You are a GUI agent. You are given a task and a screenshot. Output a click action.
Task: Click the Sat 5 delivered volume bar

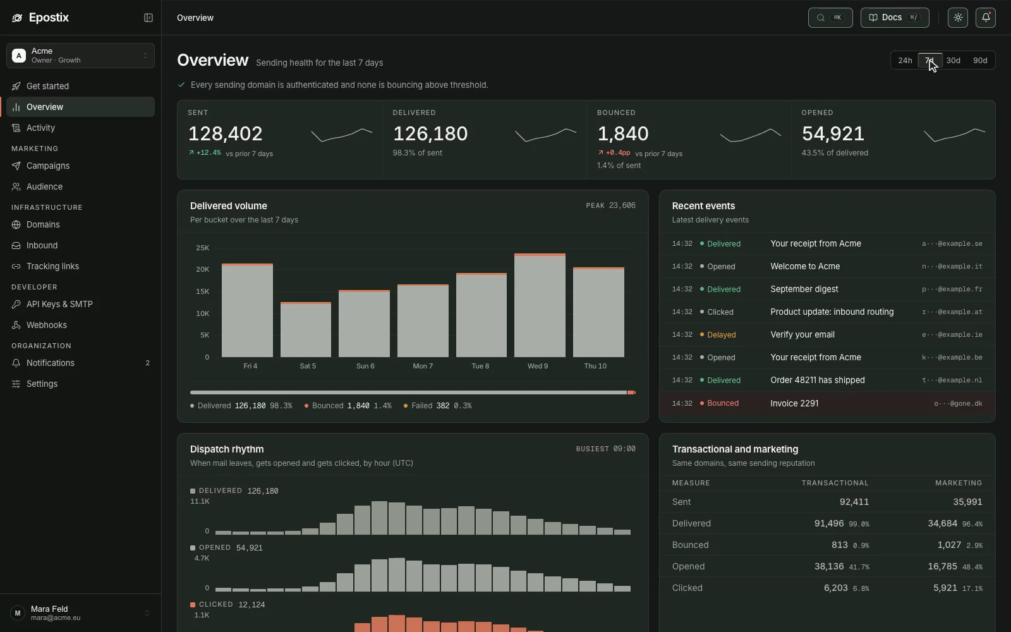point(306,329)
